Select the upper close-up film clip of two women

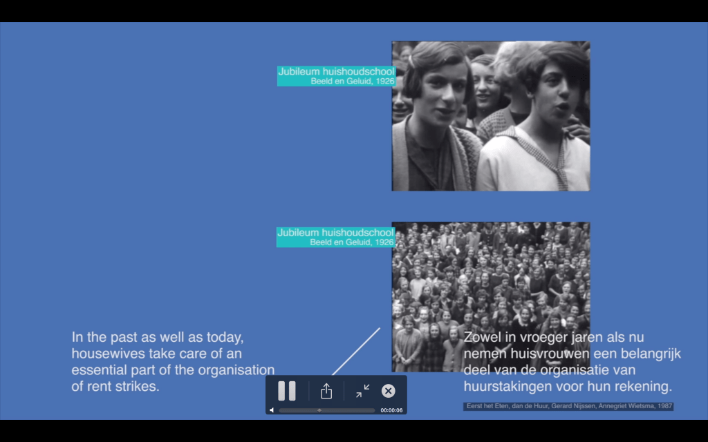pos(490,115)
